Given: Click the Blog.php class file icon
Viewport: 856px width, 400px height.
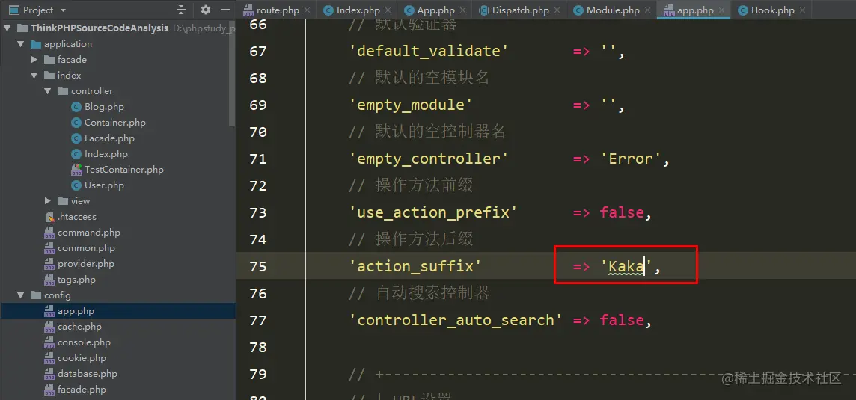Looking at the screenshot, I should pos(76,107).
